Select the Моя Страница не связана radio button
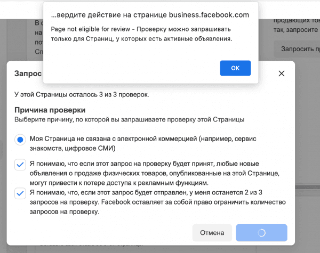Image resolution: width=320 pixels, height=253 pixels. click(20, 140)
